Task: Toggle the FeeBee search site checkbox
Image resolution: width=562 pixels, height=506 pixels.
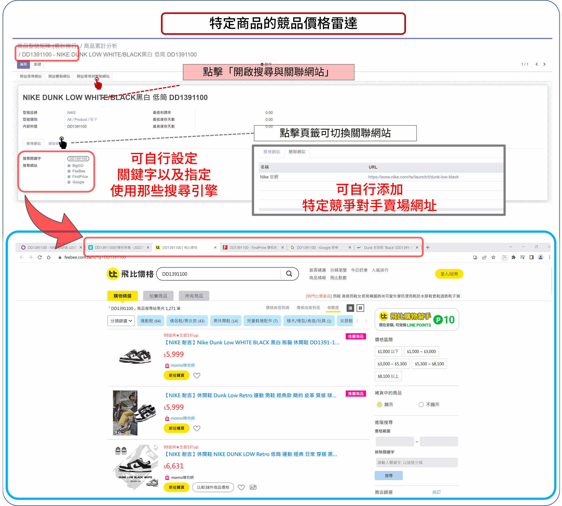Action: tap(69, 171)
